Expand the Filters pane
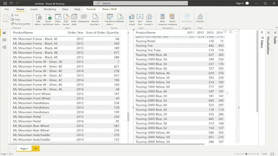This screenshot has height=156, width=278. coord(262,32)
